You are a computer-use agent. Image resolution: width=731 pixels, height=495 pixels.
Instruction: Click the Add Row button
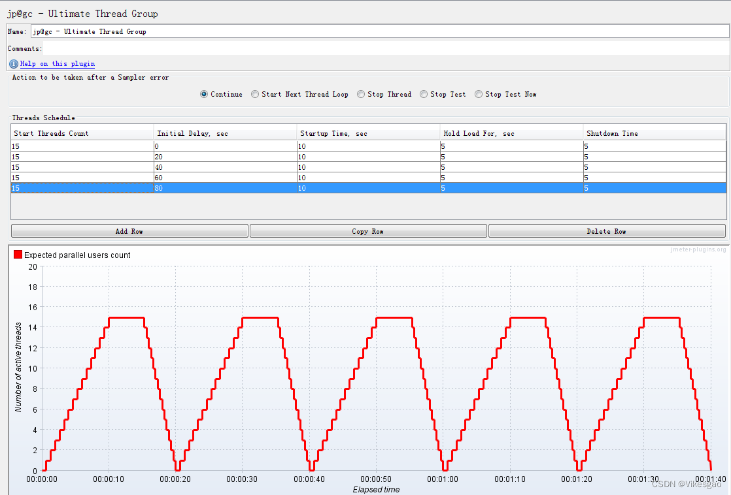[129, 231]
